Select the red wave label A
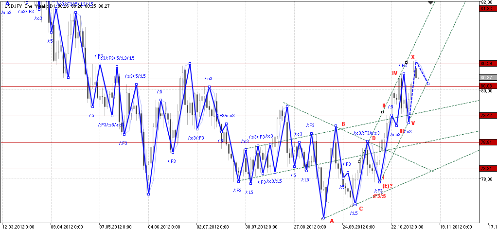This screenshot has width=497, height=230. click(x=332, y=221)
